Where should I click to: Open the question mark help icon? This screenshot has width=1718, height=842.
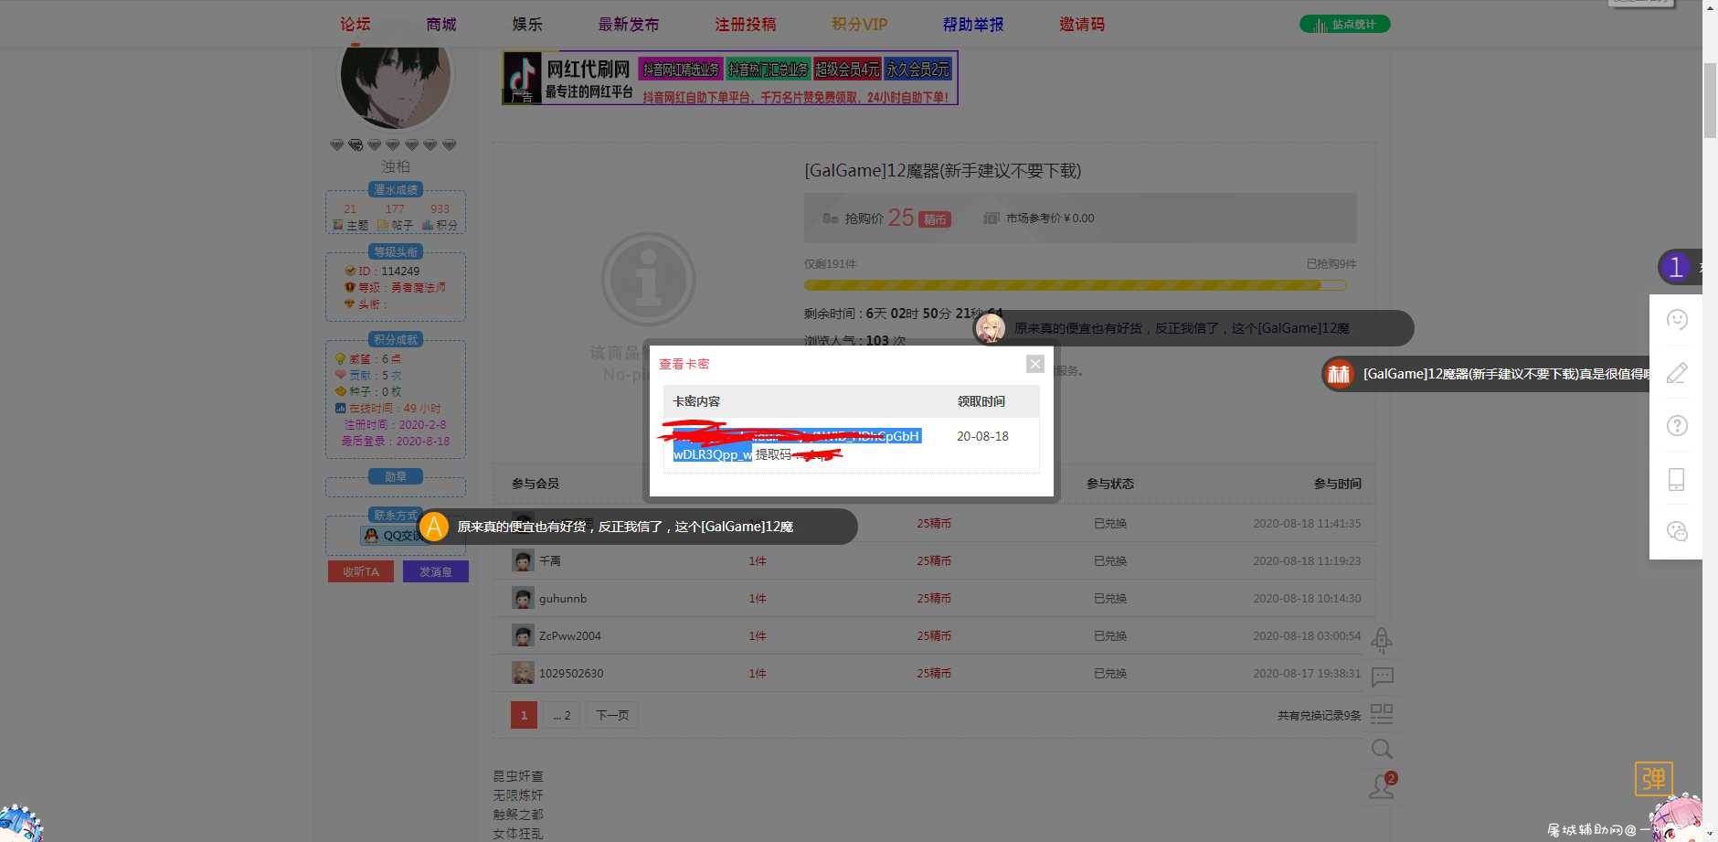pyautogui.click(x=1677, y=425)
